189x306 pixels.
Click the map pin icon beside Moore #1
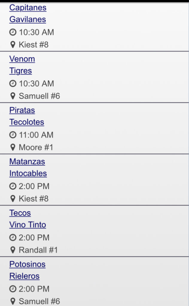click(x=13, y=147)
